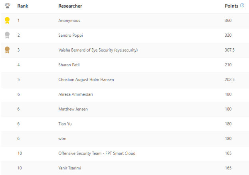Click the Researcher column header
This screenshot has height=175, width=249.
(70, 6)
